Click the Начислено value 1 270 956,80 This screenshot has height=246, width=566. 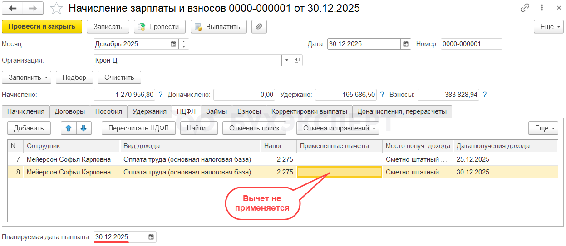pyautogui.click(x=124, y=94)
